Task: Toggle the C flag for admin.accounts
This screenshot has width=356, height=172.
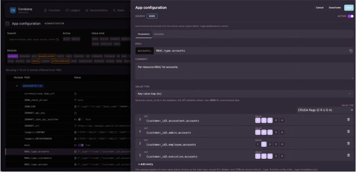Action: (x=258, y=133)
